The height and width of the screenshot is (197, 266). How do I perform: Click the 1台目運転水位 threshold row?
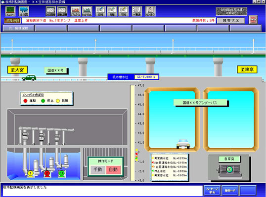(x=170, y=167)
